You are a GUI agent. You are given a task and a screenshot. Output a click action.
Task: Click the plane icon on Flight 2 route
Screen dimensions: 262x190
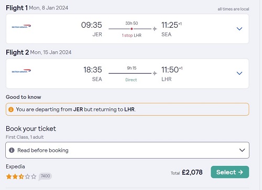pyautogui.click(x=155, y=73)
